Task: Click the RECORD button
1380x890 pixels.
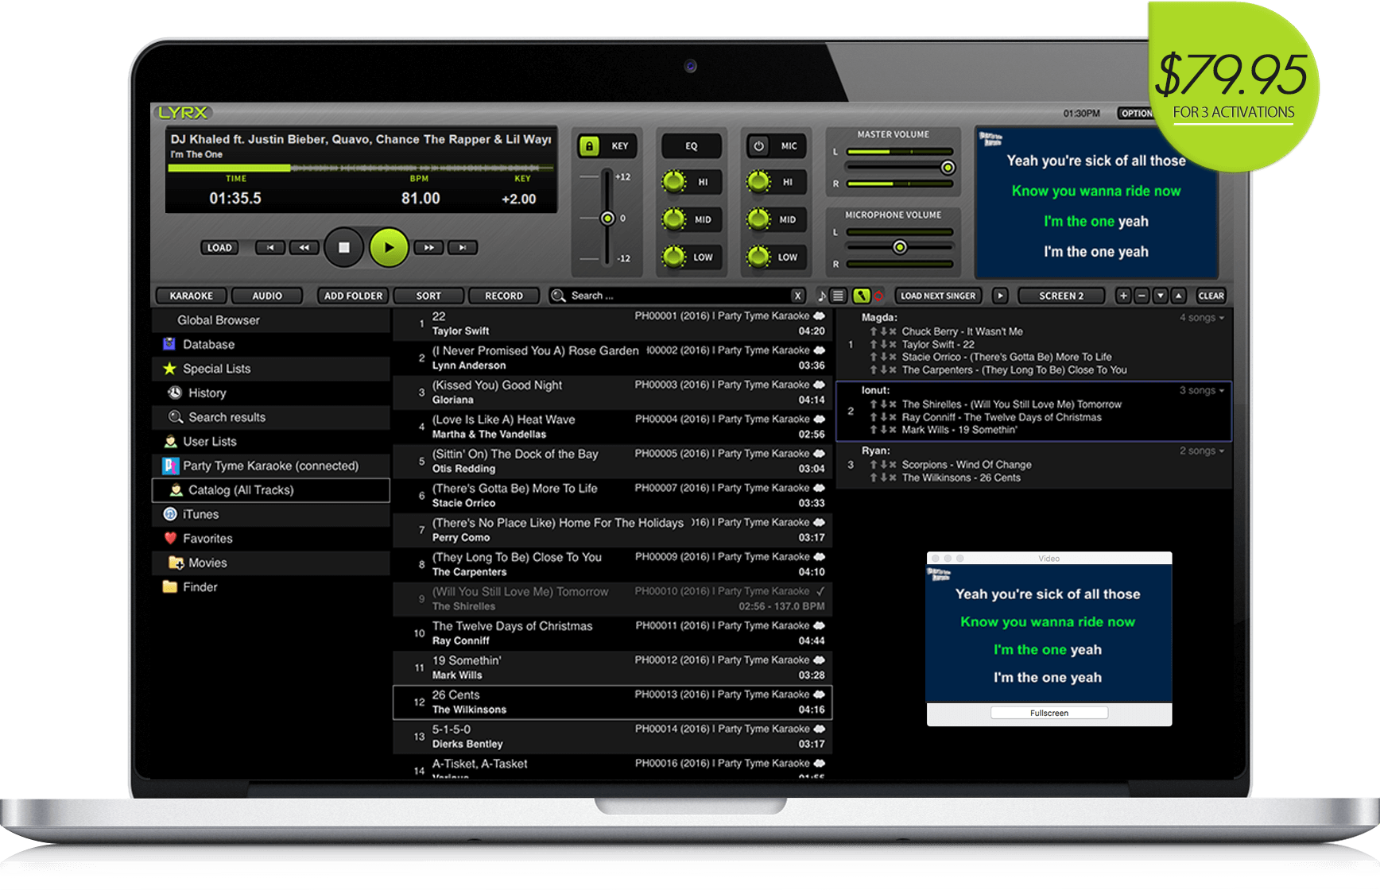Action: [504, 296]
